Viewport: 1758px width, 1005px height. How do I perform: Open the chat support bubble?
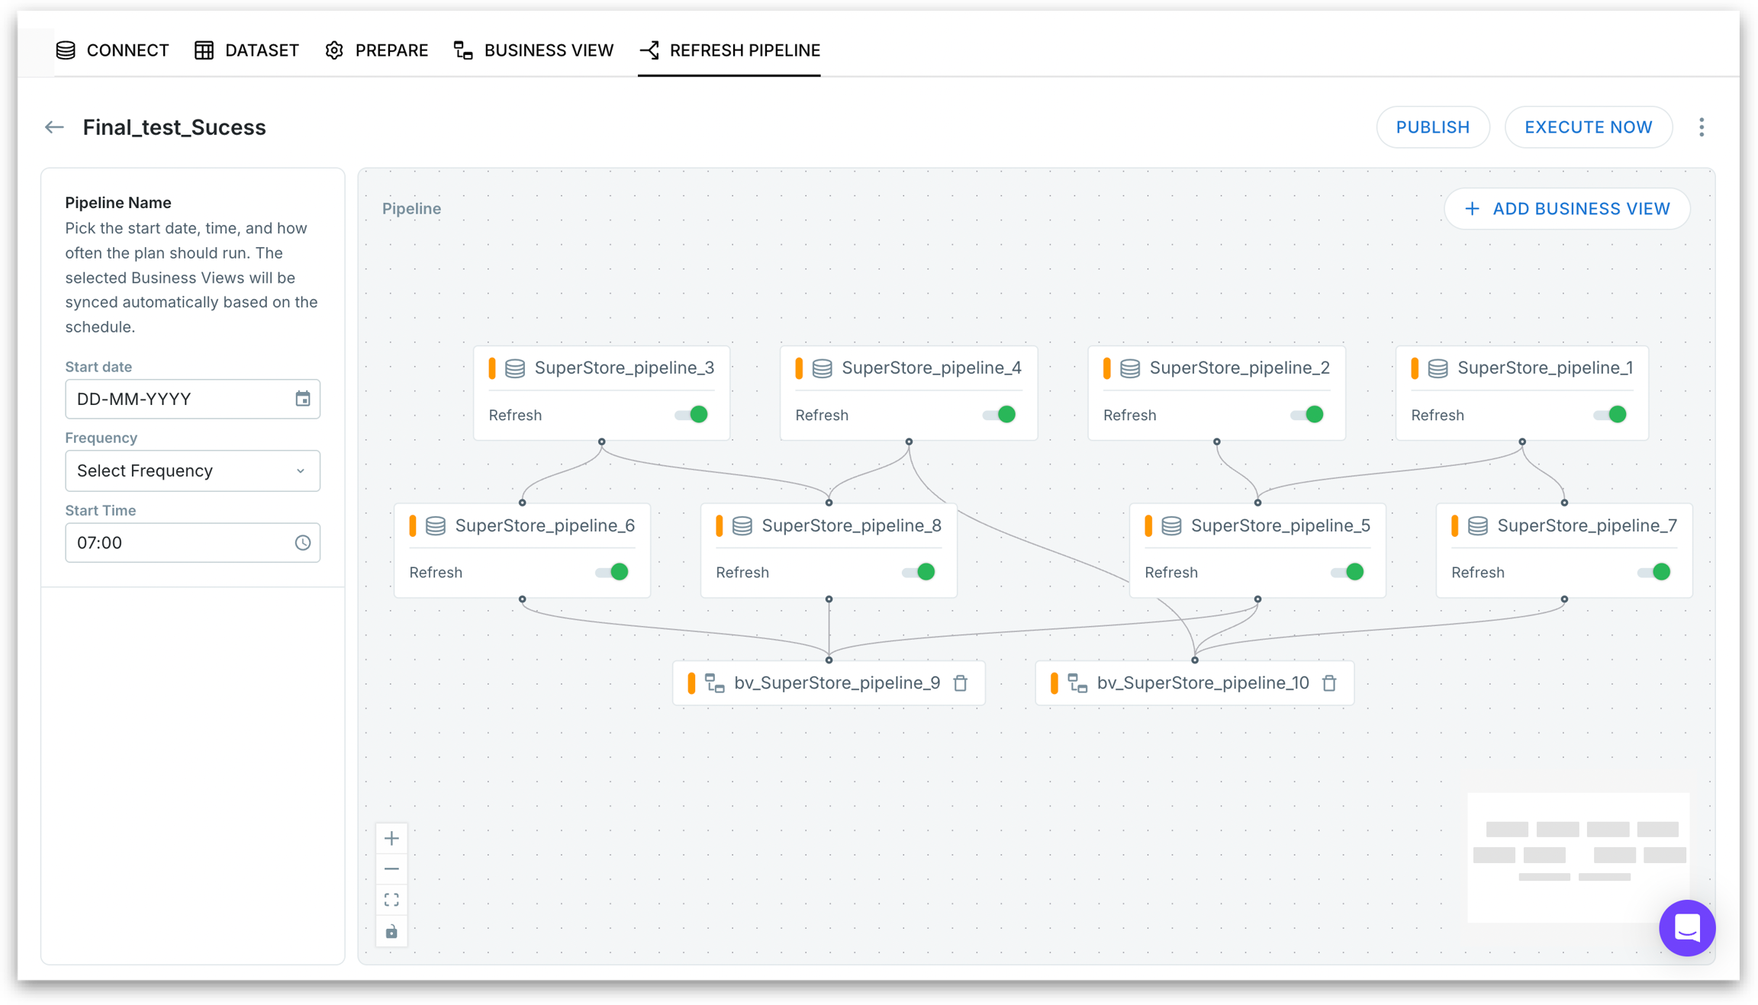click(x=1686, y=928)
